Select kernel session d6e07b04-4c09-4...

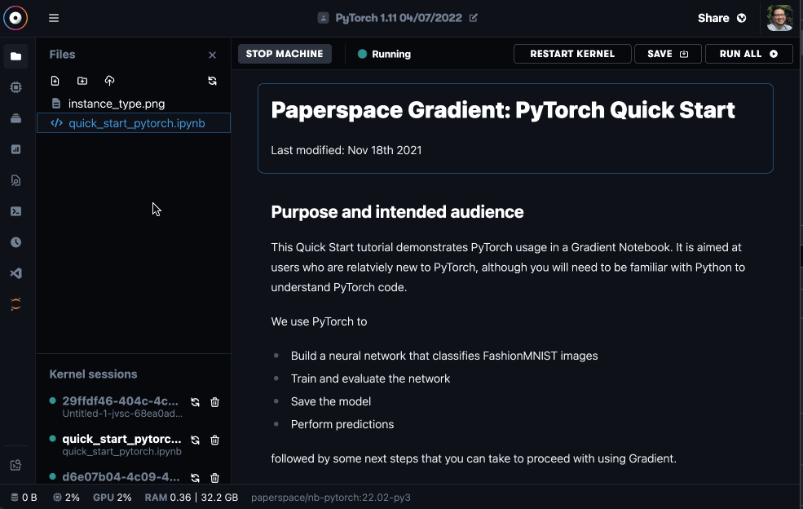pyautogui.click(x=121, y=476)
